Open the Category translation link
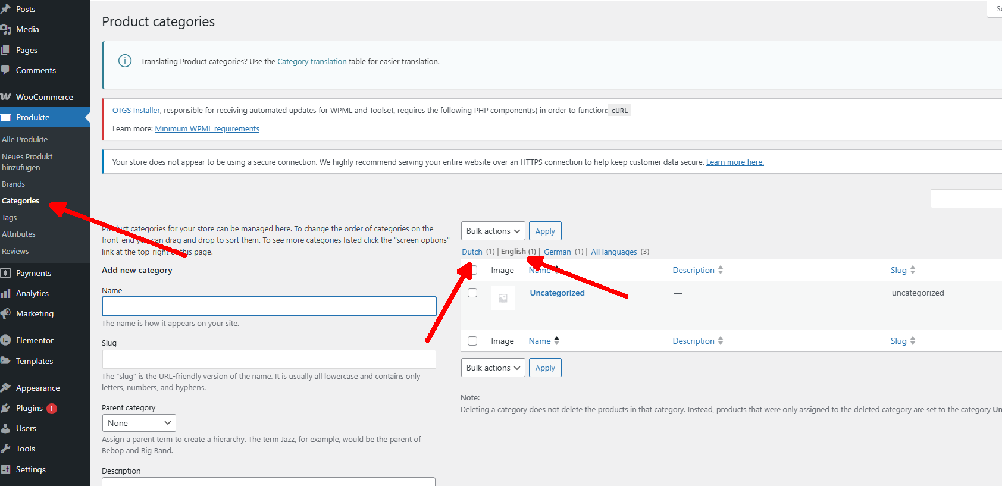This screenshot has height=486, width=1002. [x=312, y=61]
